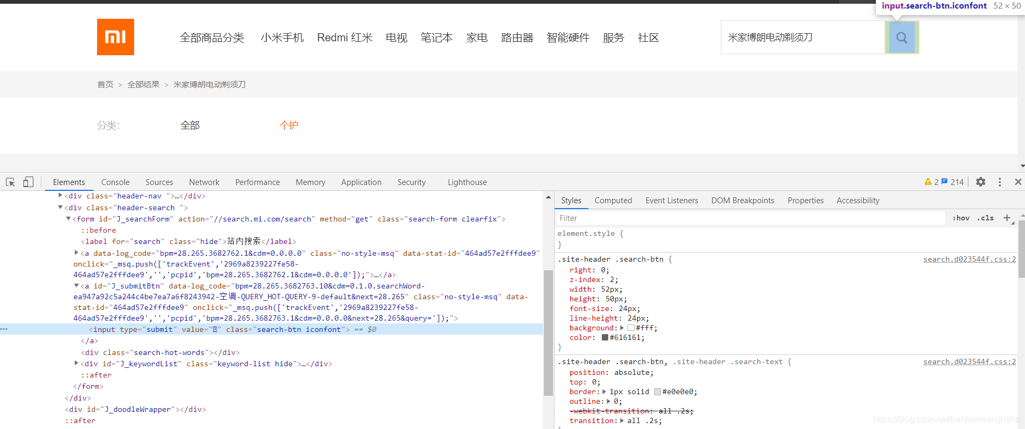Collapse the header-search div node

coord(60,208)
